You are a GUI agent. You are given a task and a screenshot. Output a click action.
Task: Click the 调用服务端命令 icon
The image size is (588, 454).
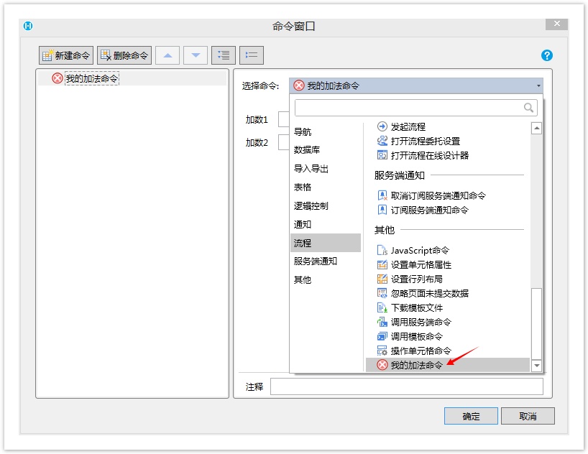[382, 322]
